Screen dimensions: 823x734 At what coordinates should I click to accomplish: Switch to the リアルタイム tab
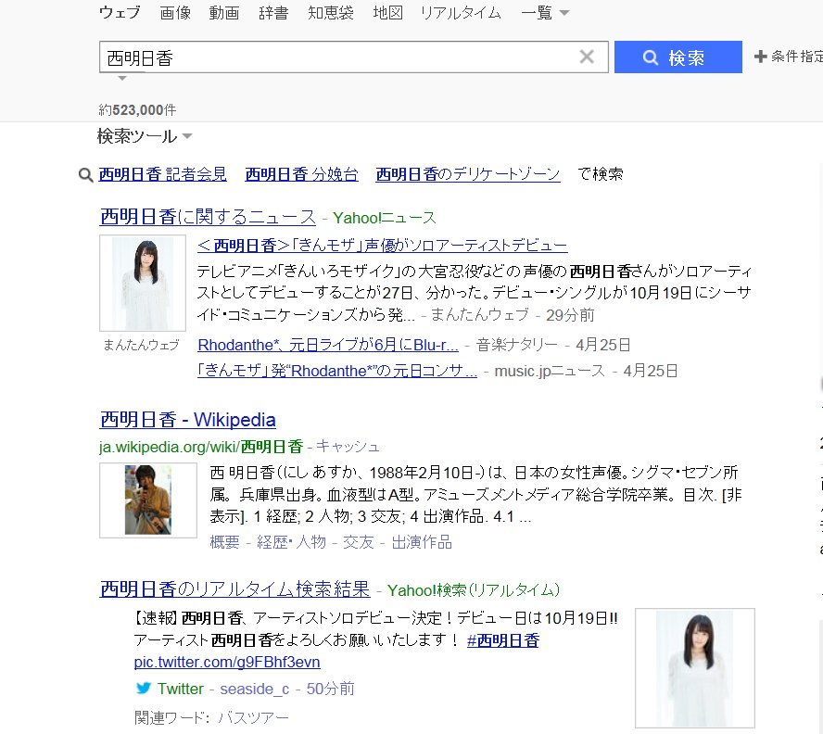[461, 13]
